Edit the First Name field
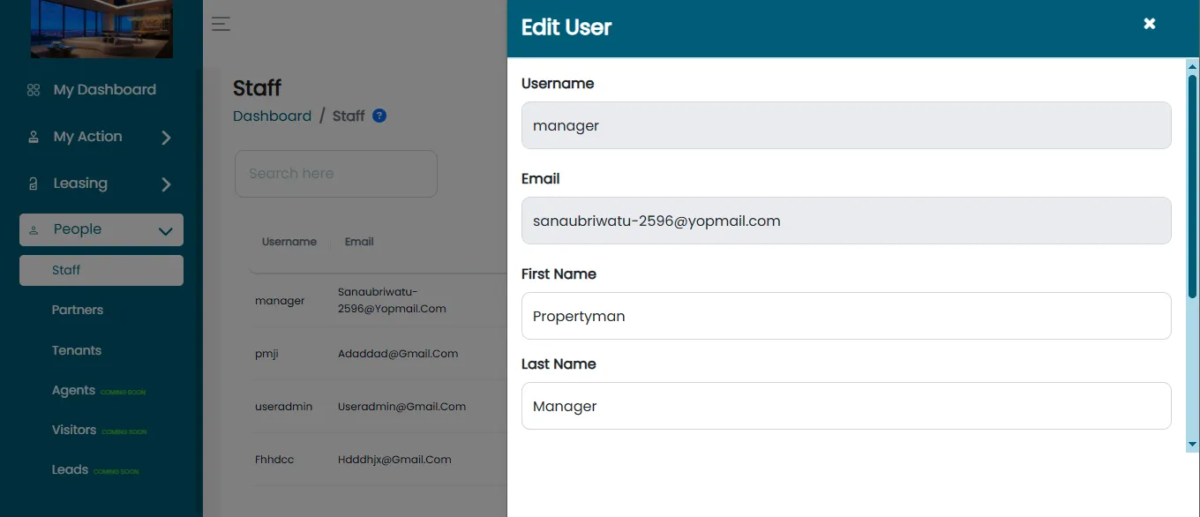Screen dimensions: 1200x517 tap(846, 316)
